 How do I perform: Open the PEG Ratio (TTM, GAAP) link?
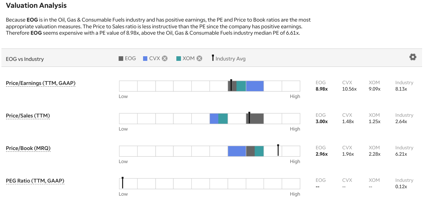click(x=35, y=181)
